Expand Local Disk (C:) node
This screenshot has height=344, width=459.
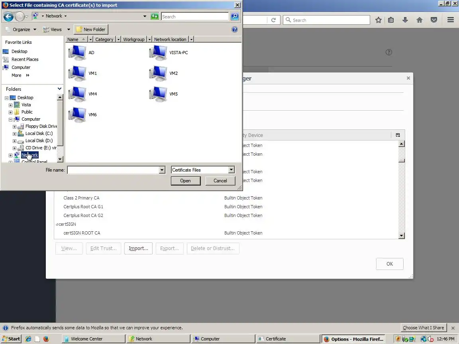click(14, 134)
